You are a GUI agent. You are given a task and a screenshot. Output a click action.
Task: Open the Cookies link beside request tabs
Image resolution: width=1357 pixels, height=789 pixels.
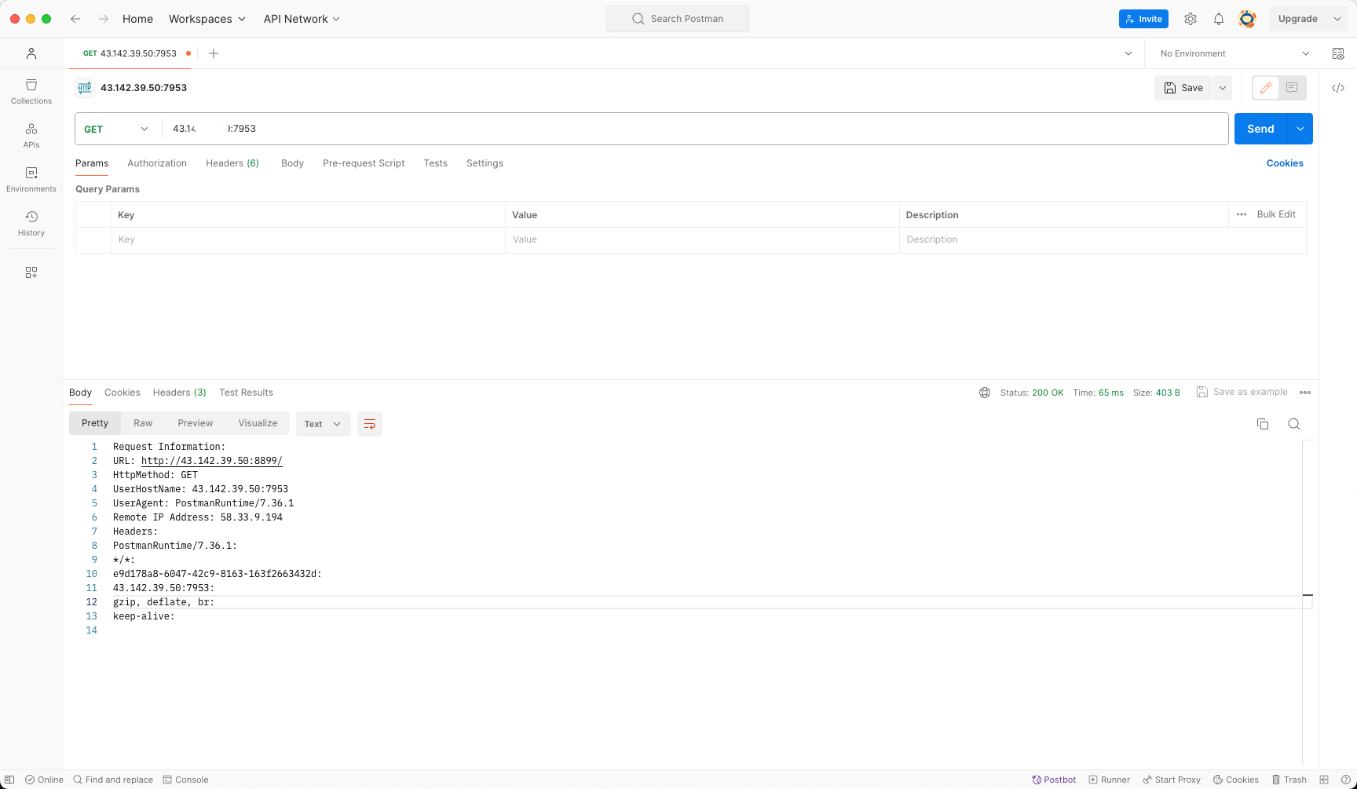tap(1285, 163)
